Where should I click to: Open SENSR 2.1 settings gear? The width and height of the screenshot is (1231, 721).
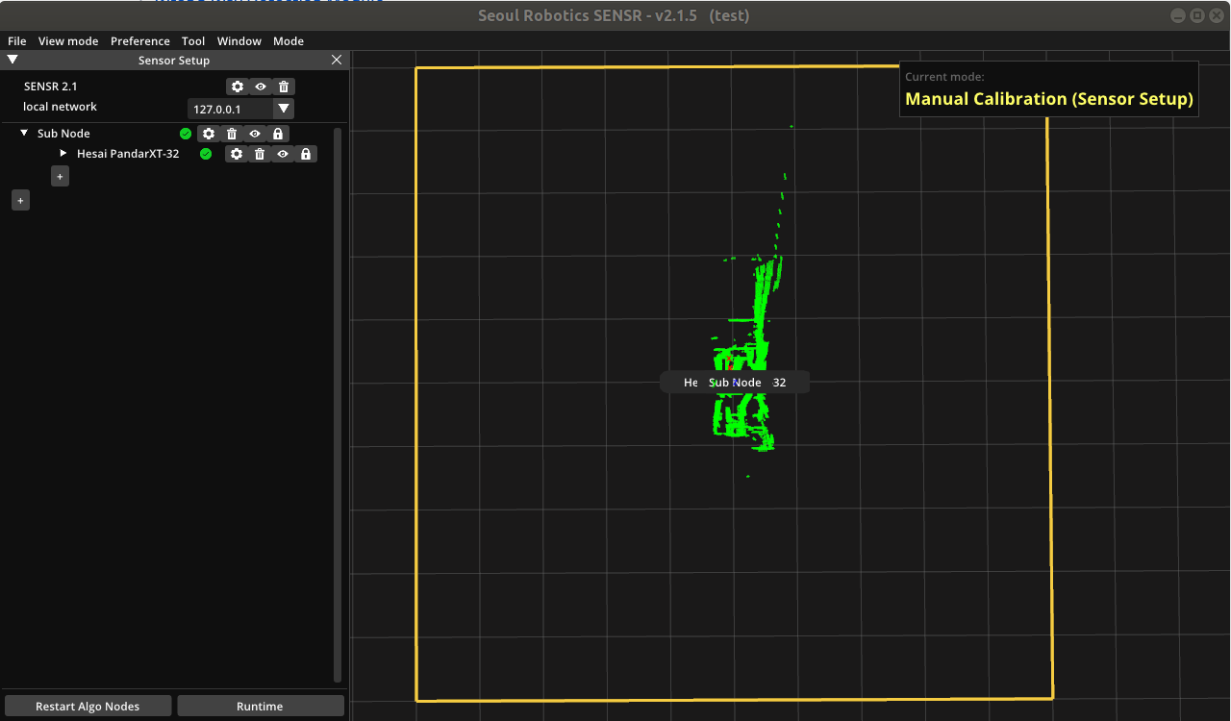pyautogui.click(x=238, y=87)
